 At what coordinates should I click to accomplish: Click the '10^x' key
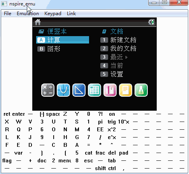(124, 122)
